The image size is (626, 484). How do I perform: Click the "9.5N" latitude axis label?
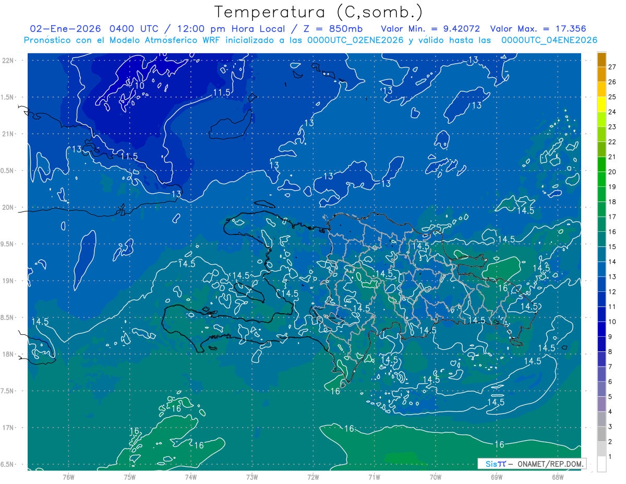[8, 244]
